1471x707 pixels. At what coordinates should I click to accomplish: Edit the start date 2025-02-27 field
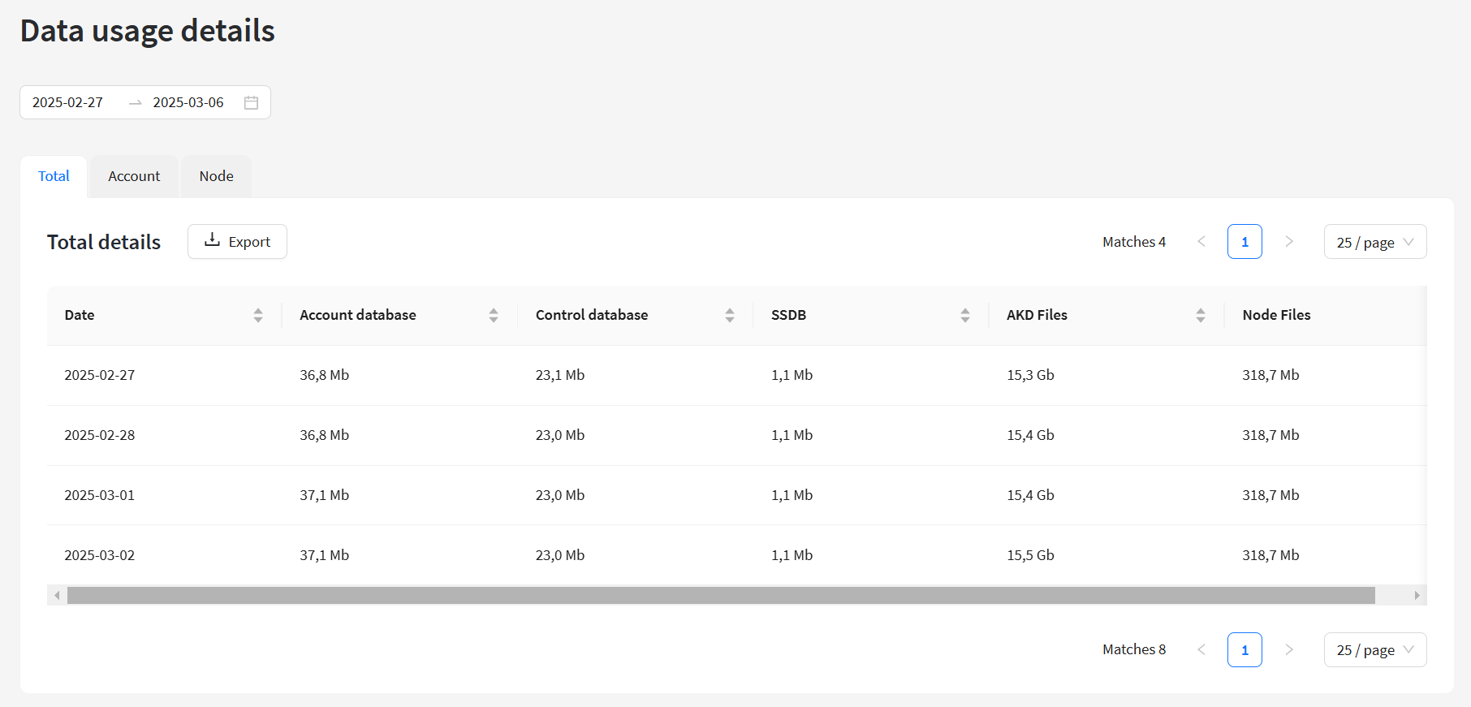68,103
